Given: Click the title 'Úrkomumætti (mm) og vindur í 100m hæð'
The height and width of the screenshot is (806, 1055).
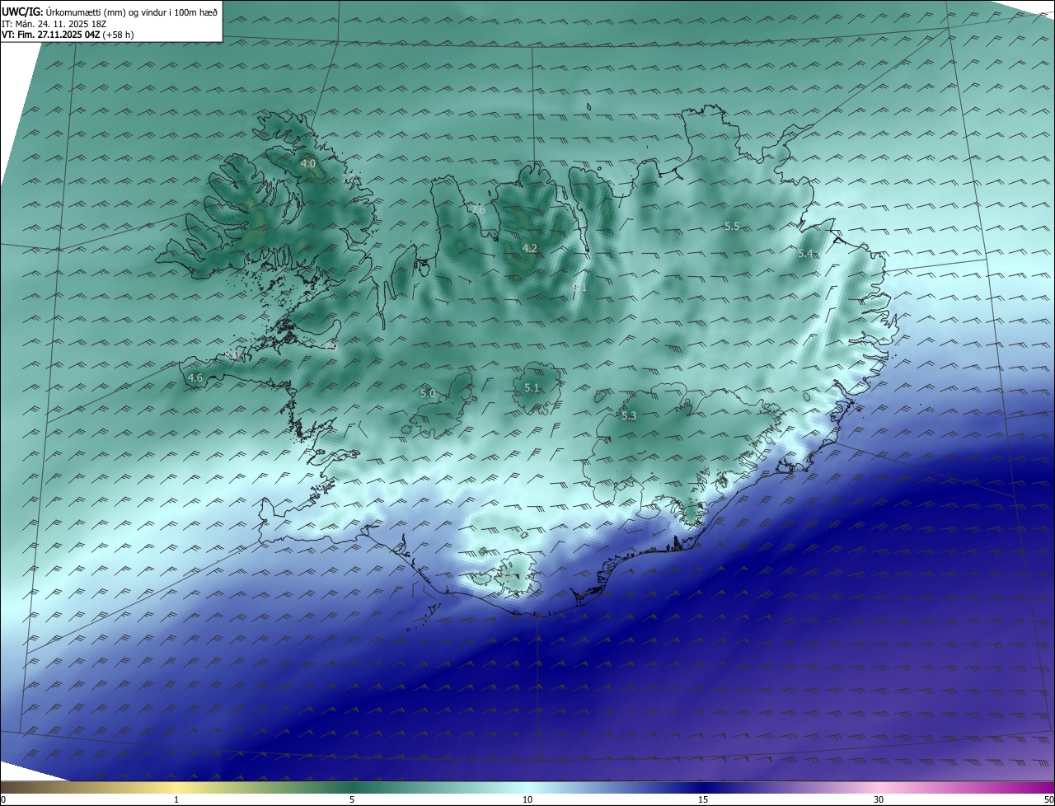Looking at the screenshot, I should tap(132, 12).
